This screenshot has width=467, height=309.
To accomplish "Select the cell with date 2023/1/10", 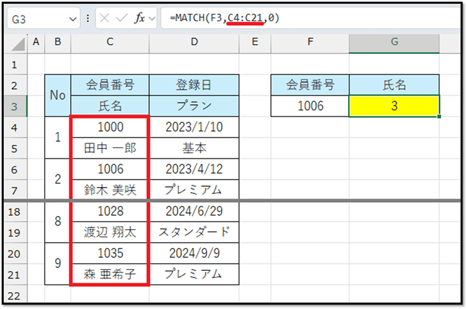I will [194, 127].
